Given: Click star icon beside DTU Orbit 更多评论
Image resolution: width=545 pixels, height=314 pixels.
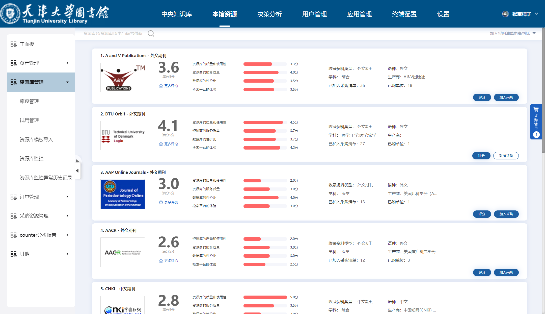Looking at the screenshot, I should point(161,144).
